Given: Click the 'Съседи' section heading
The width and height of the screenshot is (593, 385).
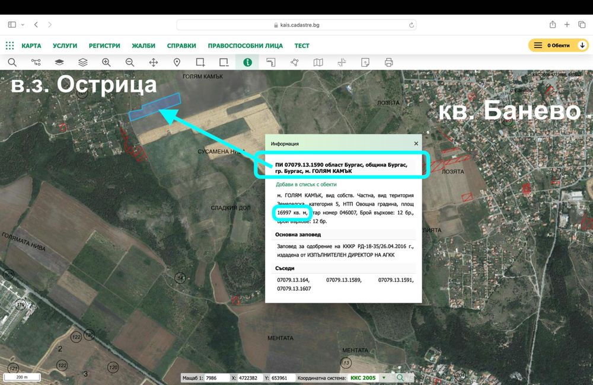Looking at the screenshot, I should (285, 268).
